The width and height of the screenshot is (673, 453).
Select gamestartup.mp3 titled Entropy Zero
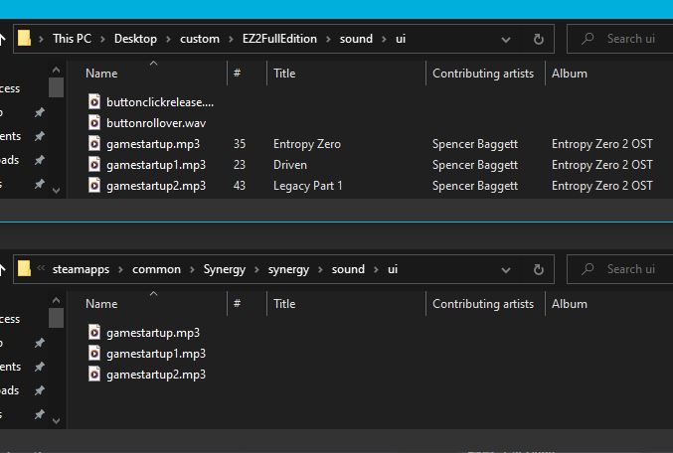[153, 144]
